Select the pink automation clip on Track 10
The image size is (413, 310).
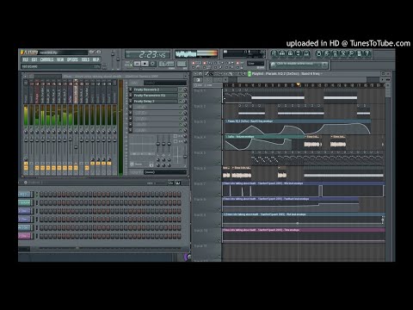point(304,235)
